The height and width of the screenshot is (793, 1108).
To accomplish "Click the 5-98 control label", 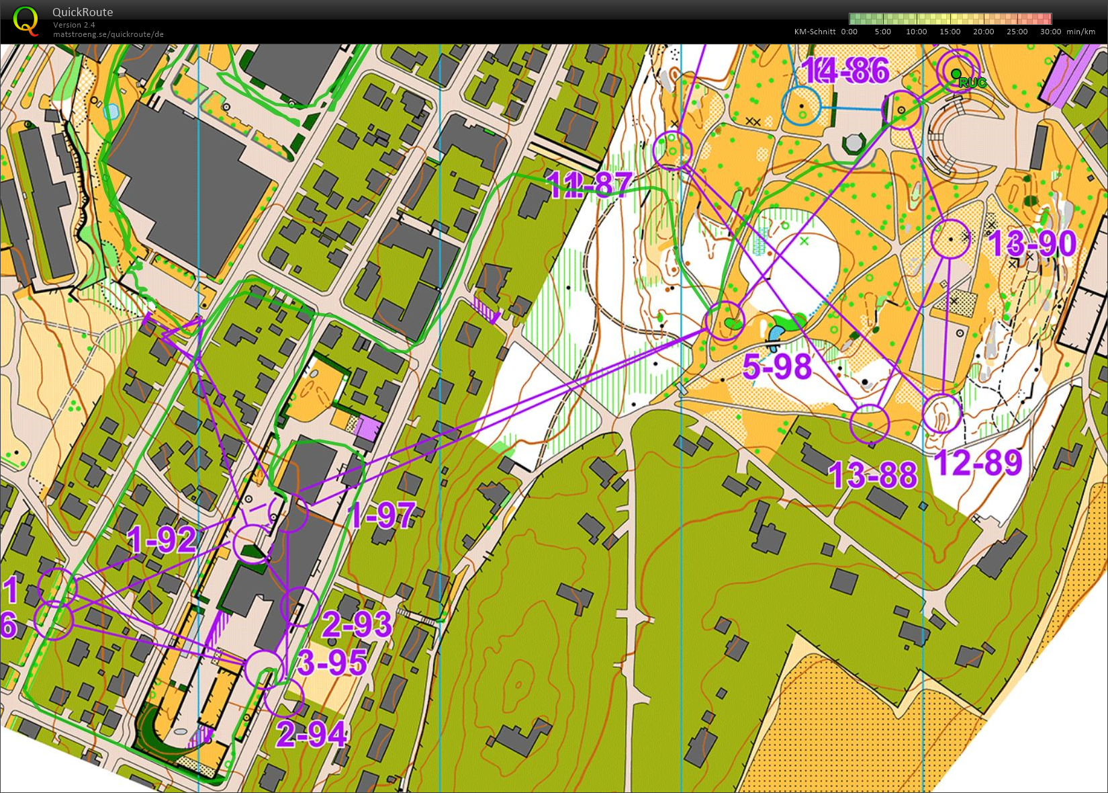I will (x=777, y=367).
